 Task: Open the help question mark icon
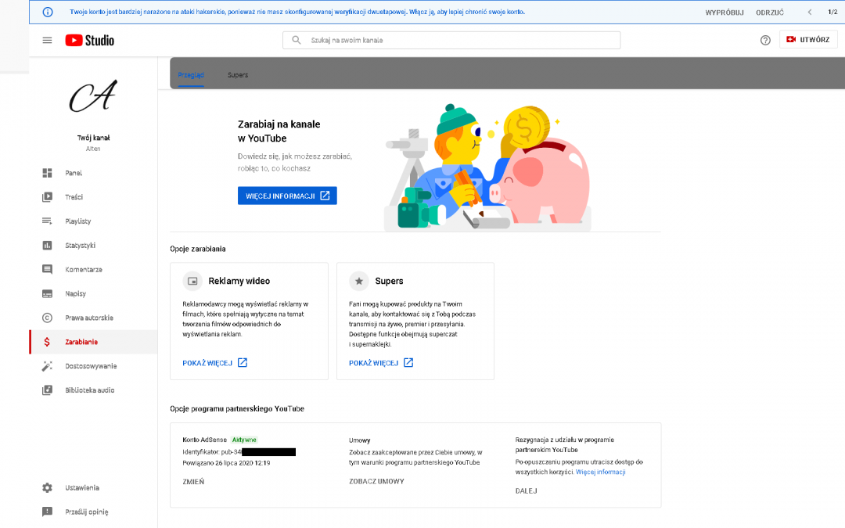click(x=765, y=40)
